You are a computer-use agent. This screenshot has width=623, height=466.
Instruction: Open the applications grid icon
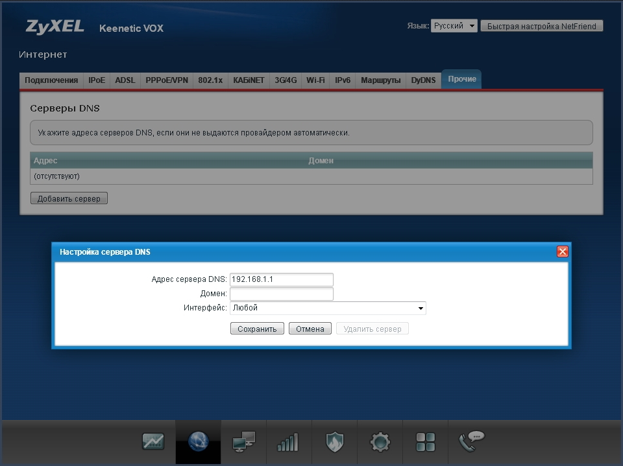tap(426, 442)
